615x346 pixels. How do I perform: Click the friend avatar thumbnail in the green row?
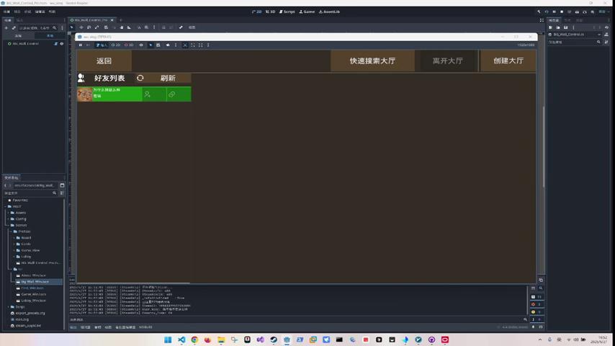point(84,94)
